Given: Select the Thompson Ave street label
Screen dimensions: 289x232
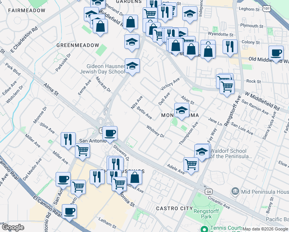Looking at the screenshot, I should (189, 133).
